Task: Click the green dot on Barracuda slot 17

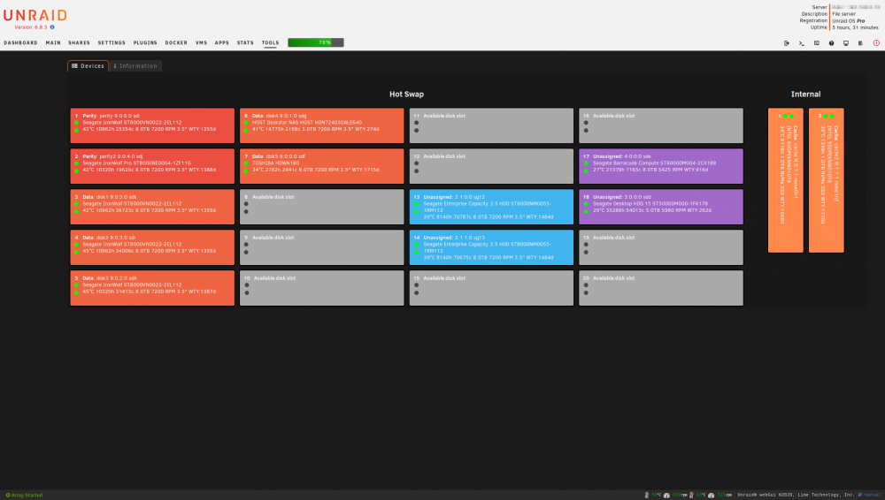Action: [x=586, y=163]
